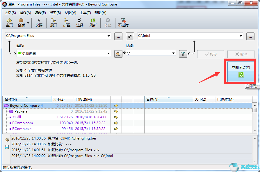260x172 pixels.
Task: Click the gear icon in log panel
Action: pos(7,140)
